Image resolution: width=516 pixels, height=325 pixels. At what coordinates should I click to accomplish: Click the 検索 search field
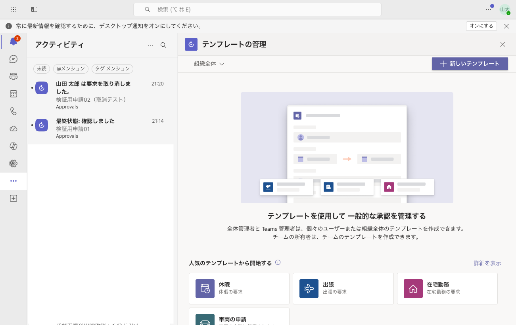[257, 10]
